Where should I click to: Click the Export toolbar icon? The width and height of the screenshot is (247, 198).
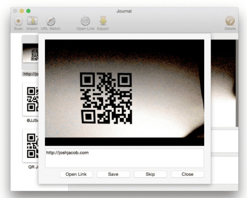tap(103, 23)
